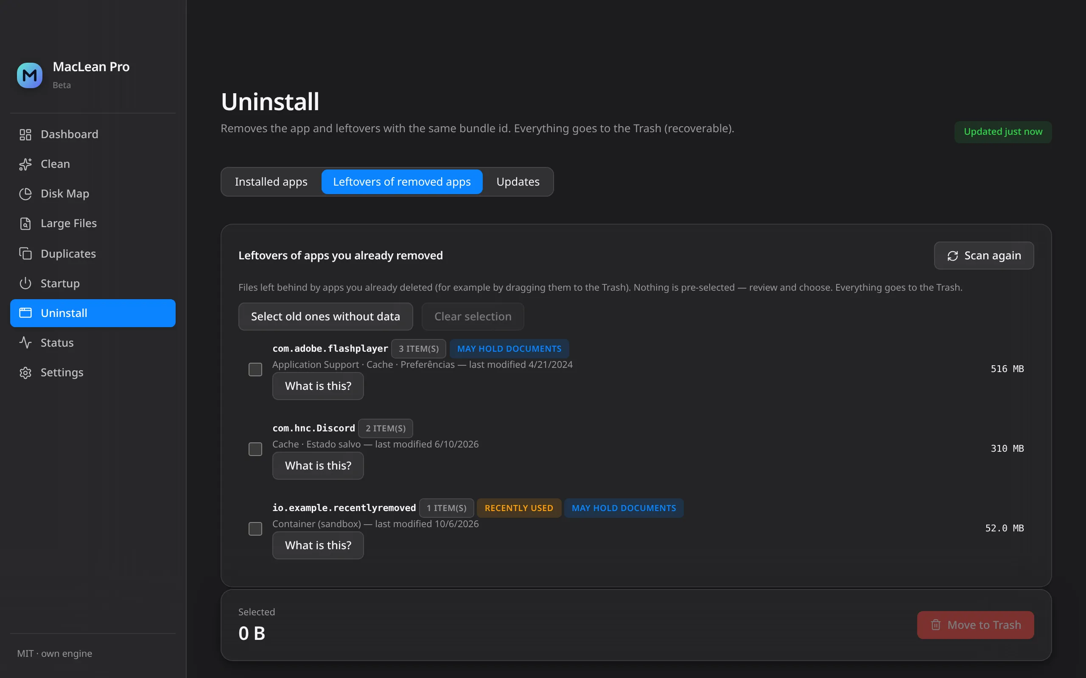Click What is this? for io.example.recentlyremoved
The image size is (1086, 678).
tap(318, 545)
